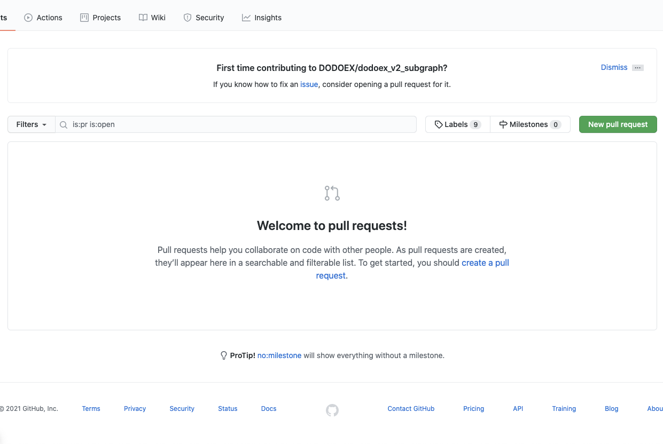Open the Contact GitHub footer link
Screen dimensions: 663x444
411,409
